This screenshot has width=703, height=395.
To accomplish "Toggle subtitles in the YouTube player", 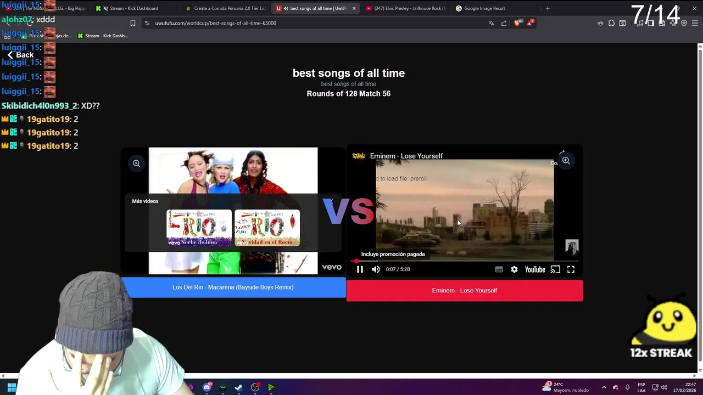I will tap(499, 269).
